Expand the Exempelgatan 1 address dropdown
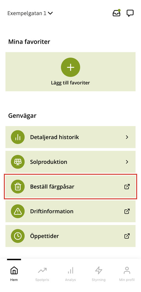This screenshot has height=292, width=141. [30, 13]
